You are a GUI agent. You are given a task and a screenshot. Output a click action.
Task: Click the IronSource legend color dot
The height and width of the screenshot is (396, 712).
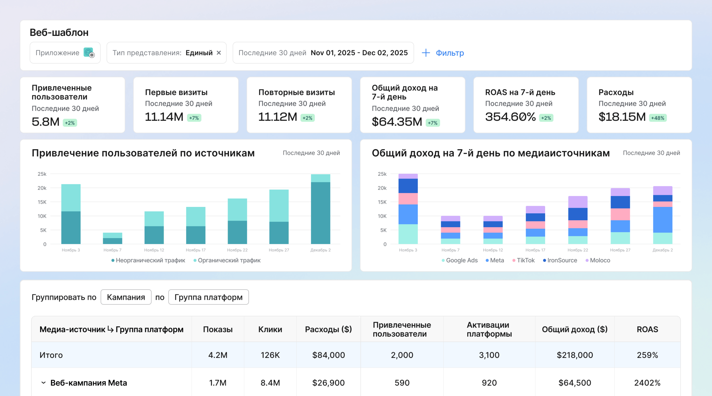[x=544, y=260]
